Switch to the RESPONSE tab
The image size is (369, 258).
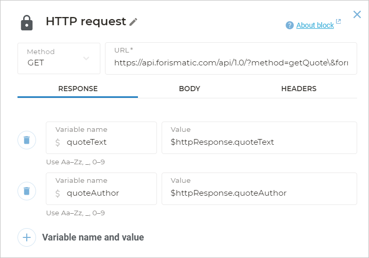(78, 89)
